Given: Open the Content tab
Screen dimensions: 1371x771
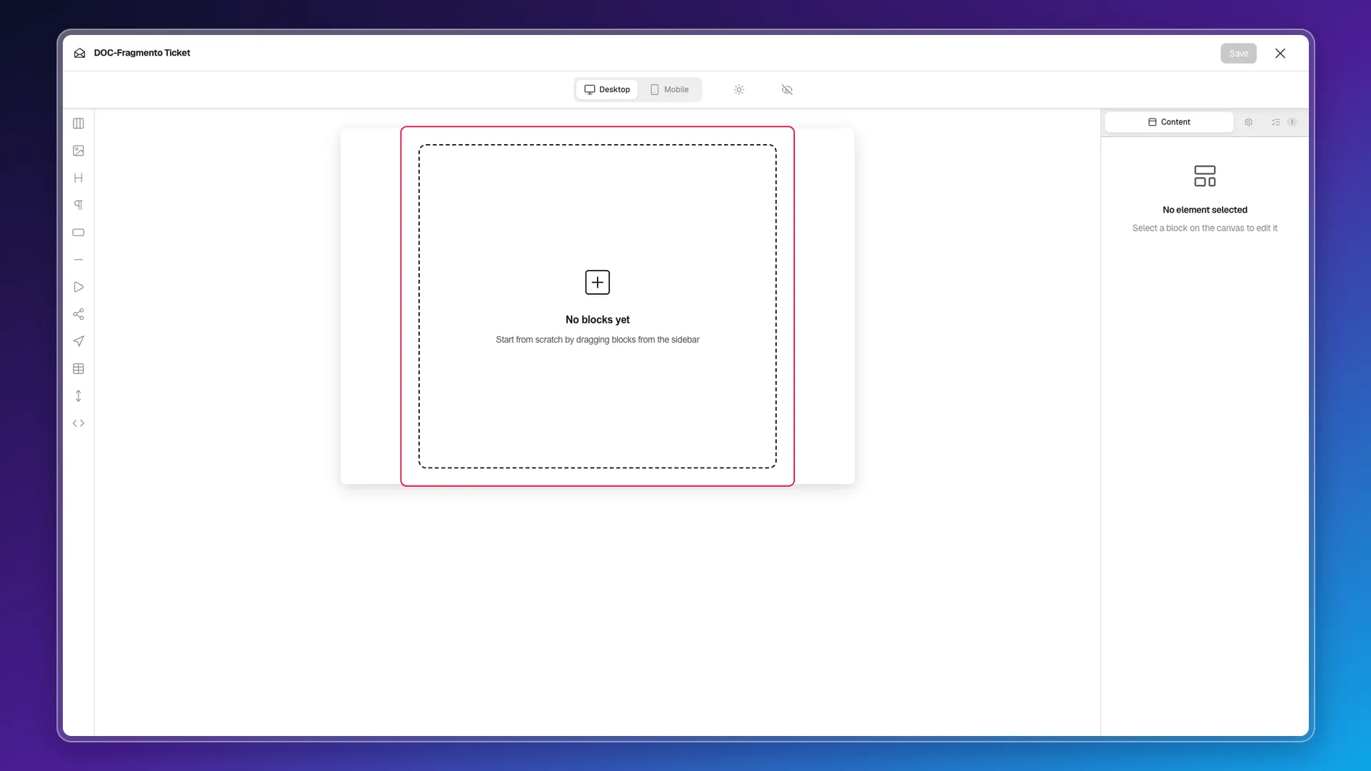Looking at the screenshot, I should click(x=1169, y=122).
